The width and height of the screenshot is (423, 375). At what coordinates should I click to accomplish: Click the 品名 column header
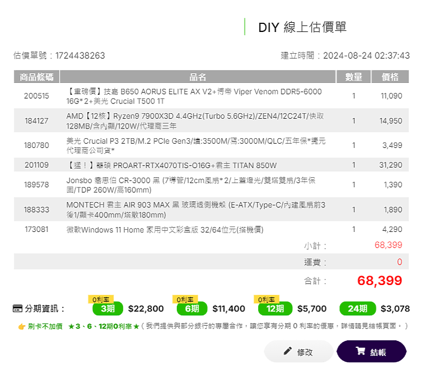197,77
